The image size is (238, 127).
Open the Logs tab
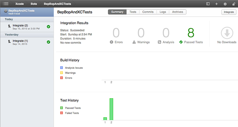(163, 12)
